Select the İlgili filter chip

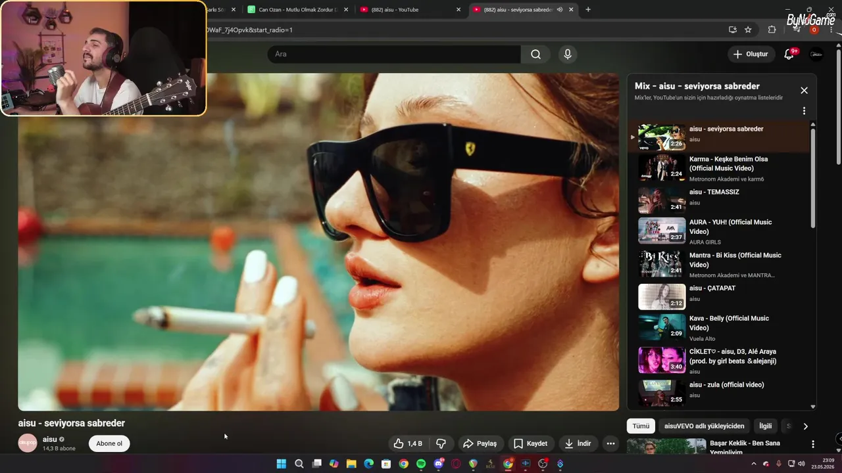click(x=766, y=426)
